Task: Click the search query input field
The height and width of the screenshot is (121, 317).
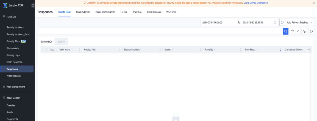Action: (x=160, y=31)
